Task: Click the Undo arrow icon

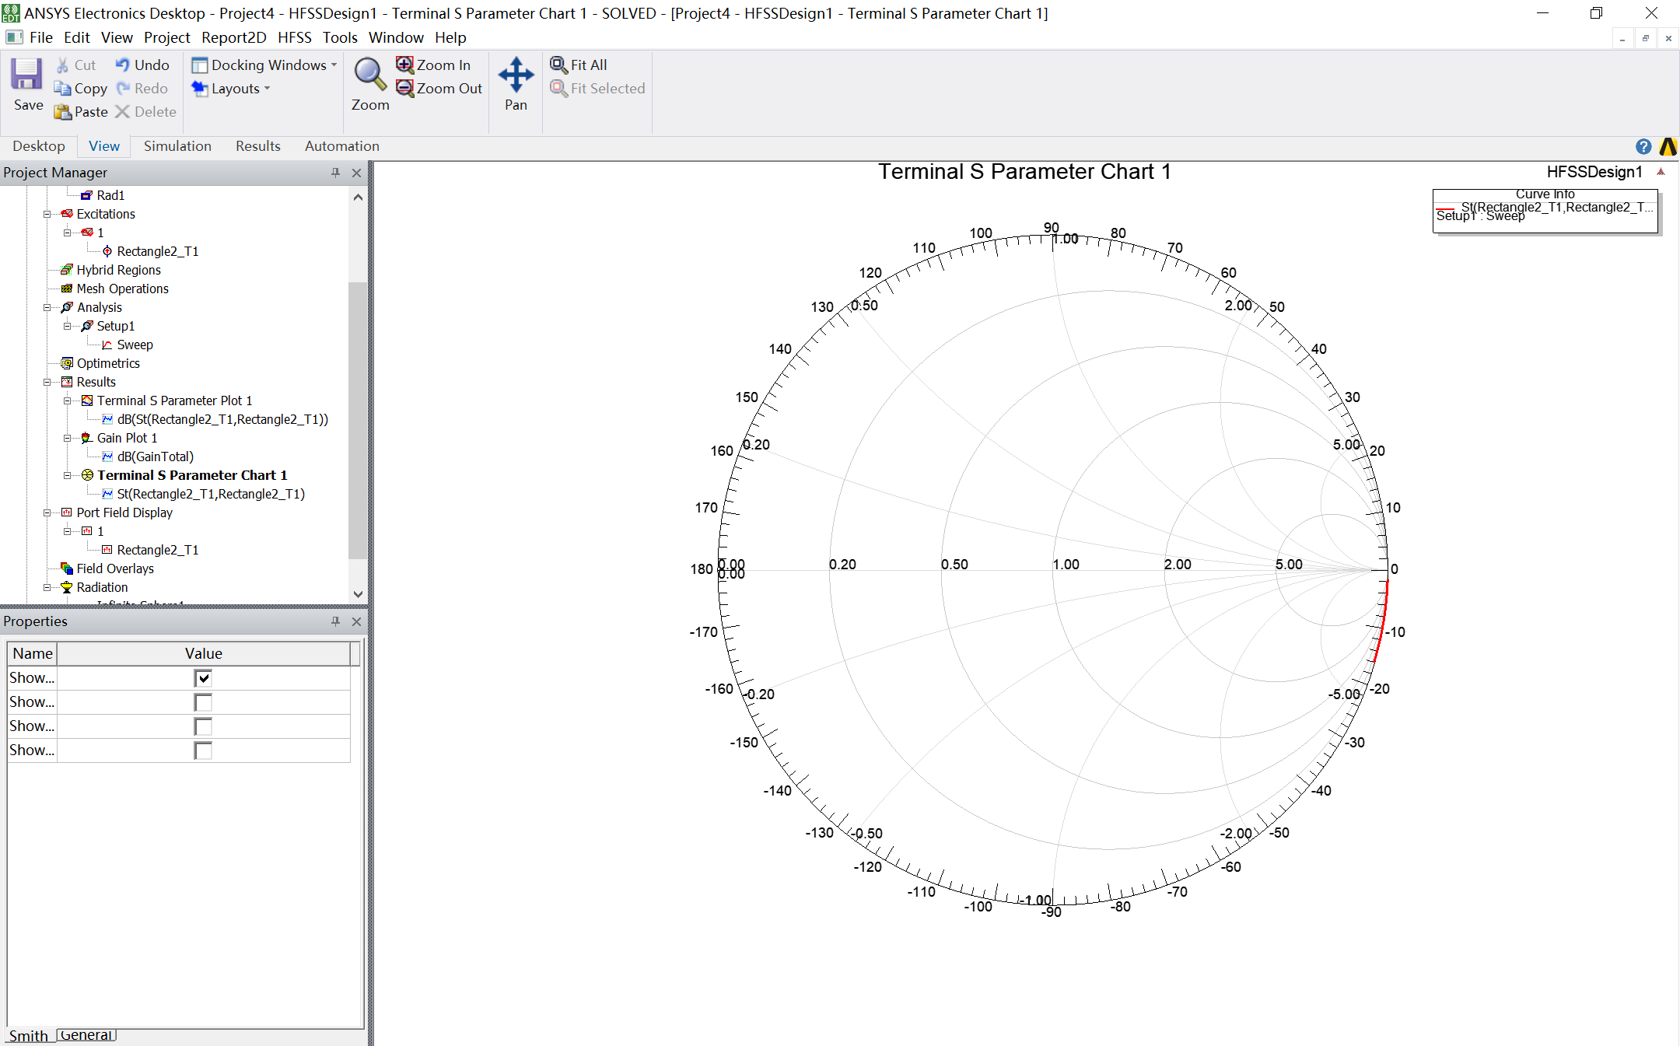Action: [123, 65]
